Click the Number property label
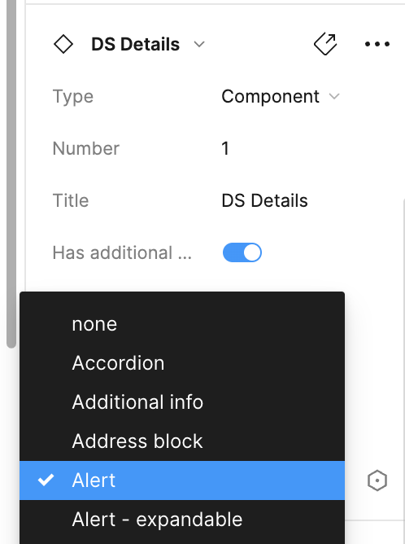The image size is (405, 544). click(86, 148)
